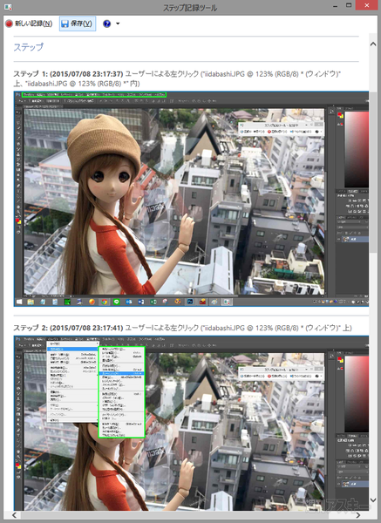This screenshot has height=523, width=381.
Task: Click the ステップ 2: (2015/07/08 23:17:41) description
Action: pos(182,328)
